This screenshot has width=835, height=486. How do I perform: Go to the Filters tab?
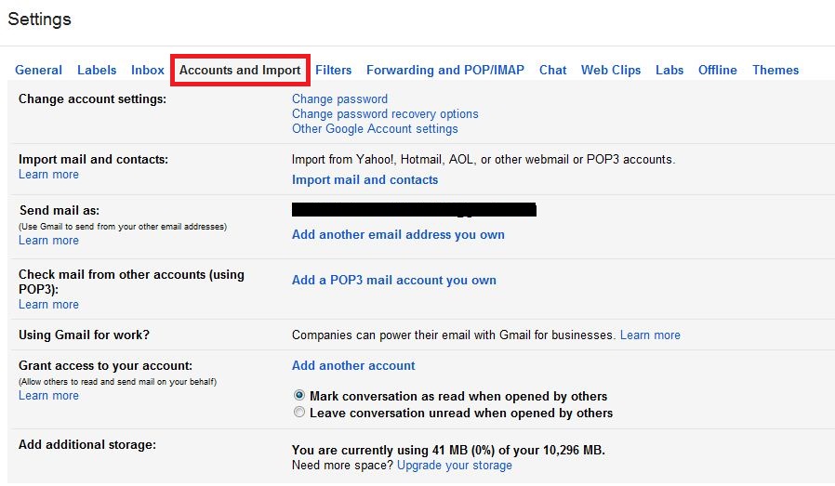334,70
